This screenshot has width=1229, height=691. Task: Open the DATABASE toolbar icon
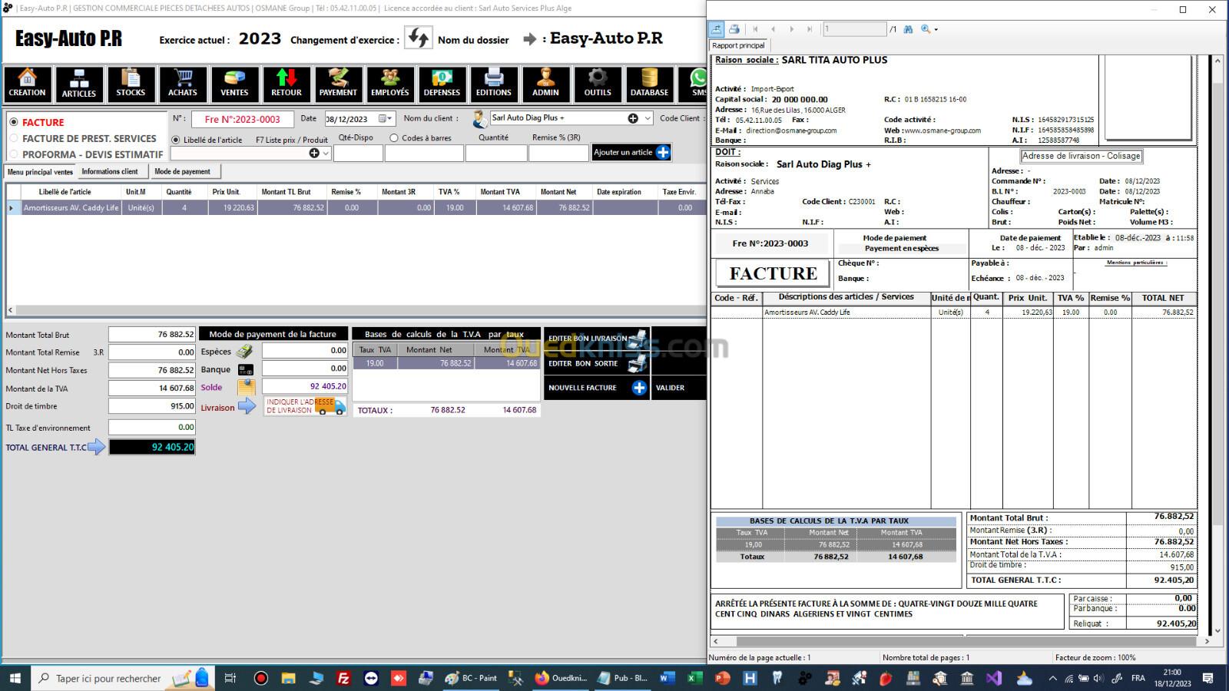649,84
